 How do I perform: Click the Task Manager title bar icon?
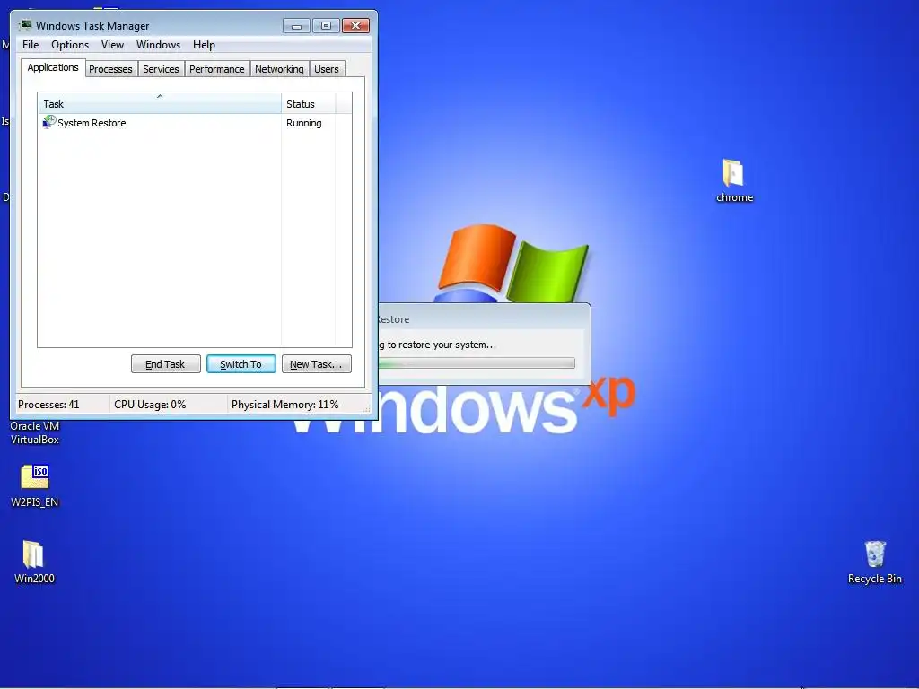[24, 25]
